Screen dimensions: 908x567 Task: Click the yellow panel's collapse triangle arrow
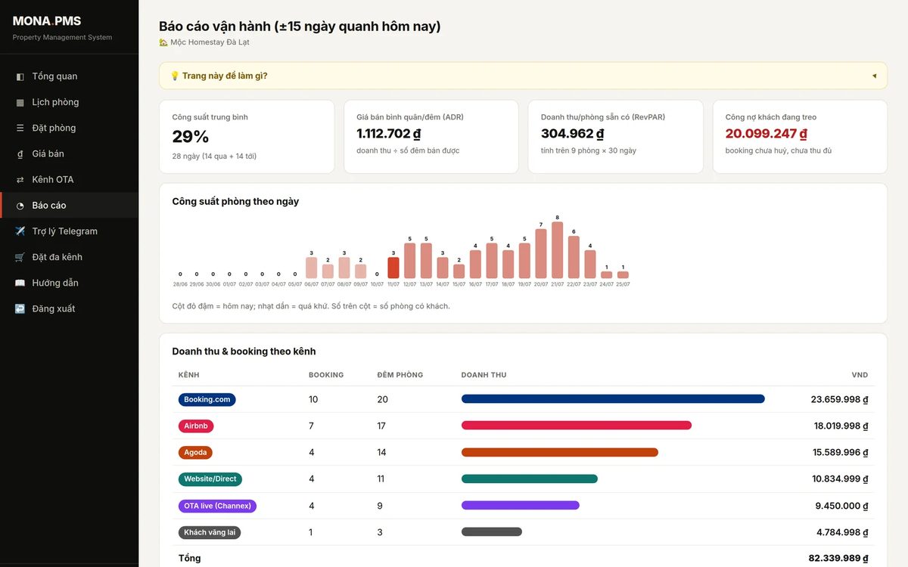tap(874, 76)
